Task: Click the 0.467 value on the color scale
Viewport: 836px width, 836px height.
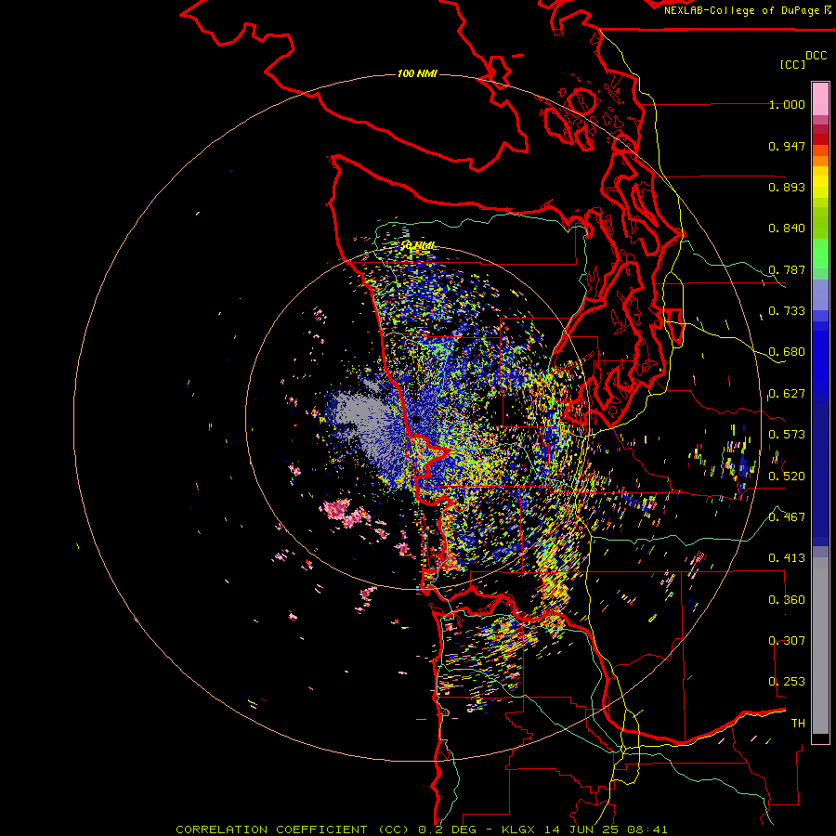Action: tap(787, 517)
